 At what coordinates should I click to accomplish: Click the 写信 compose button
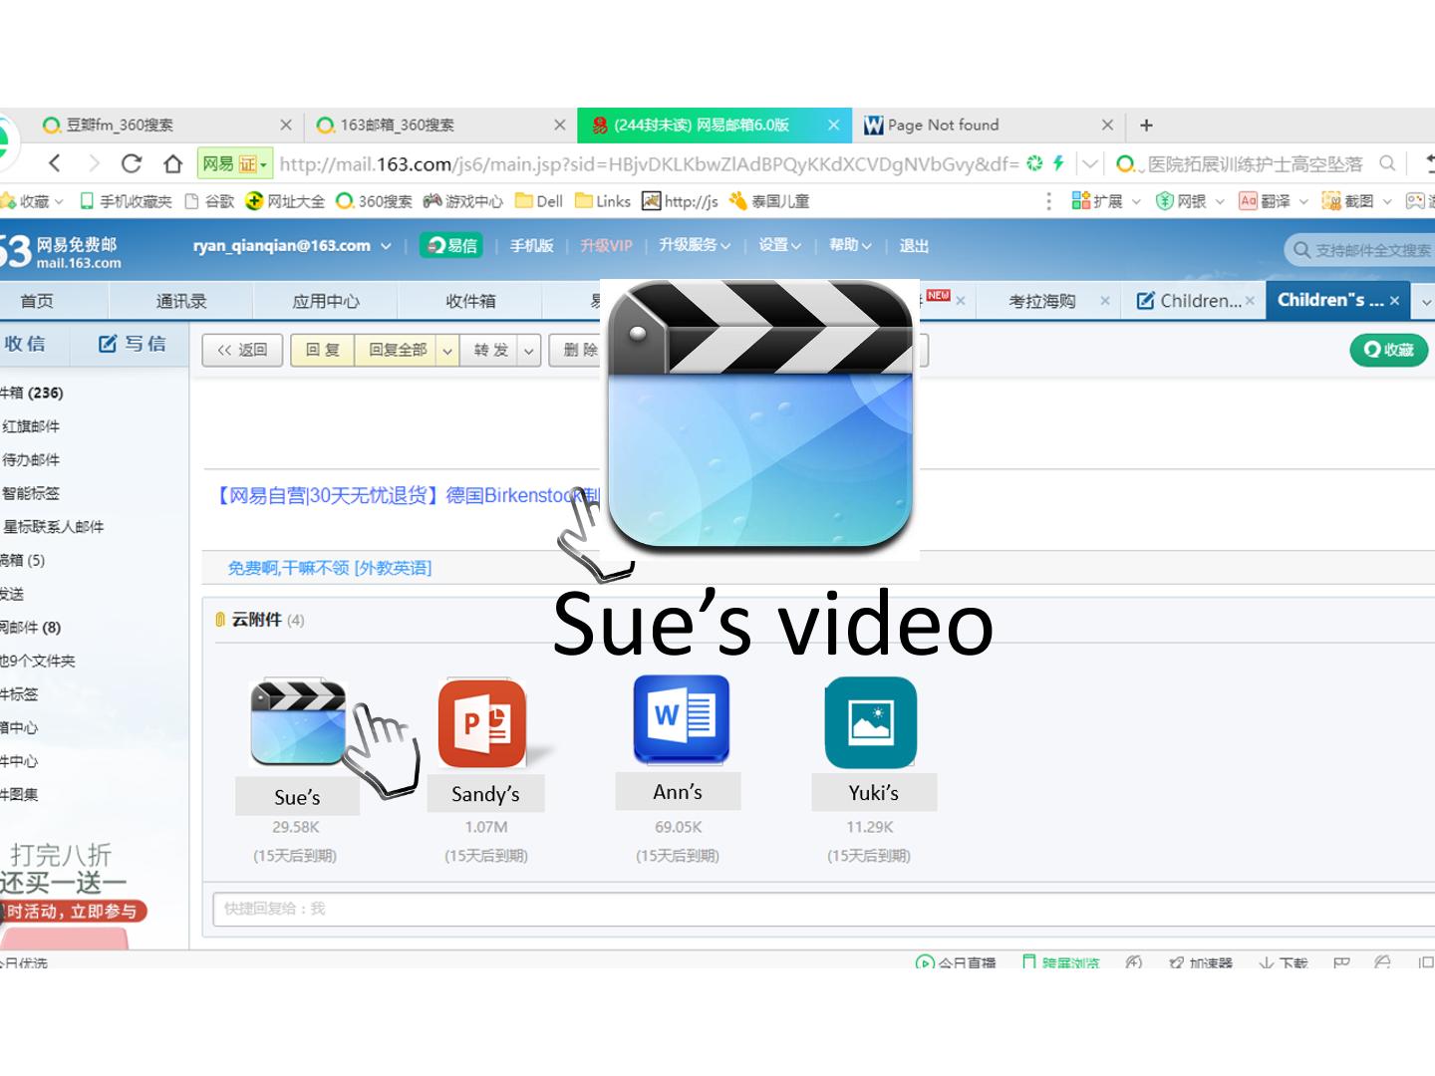[x=133, y=344]
